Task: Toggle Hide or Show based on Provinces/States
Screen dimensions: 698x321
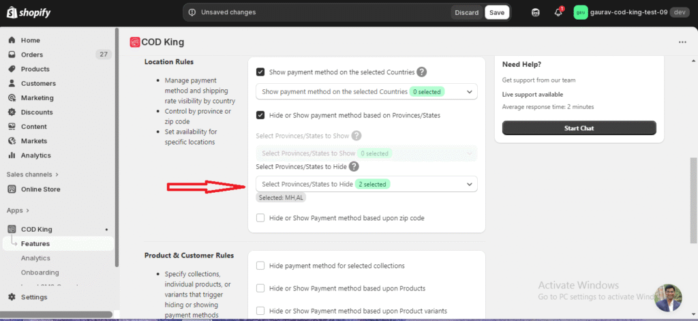Action: tap(260, 115)
